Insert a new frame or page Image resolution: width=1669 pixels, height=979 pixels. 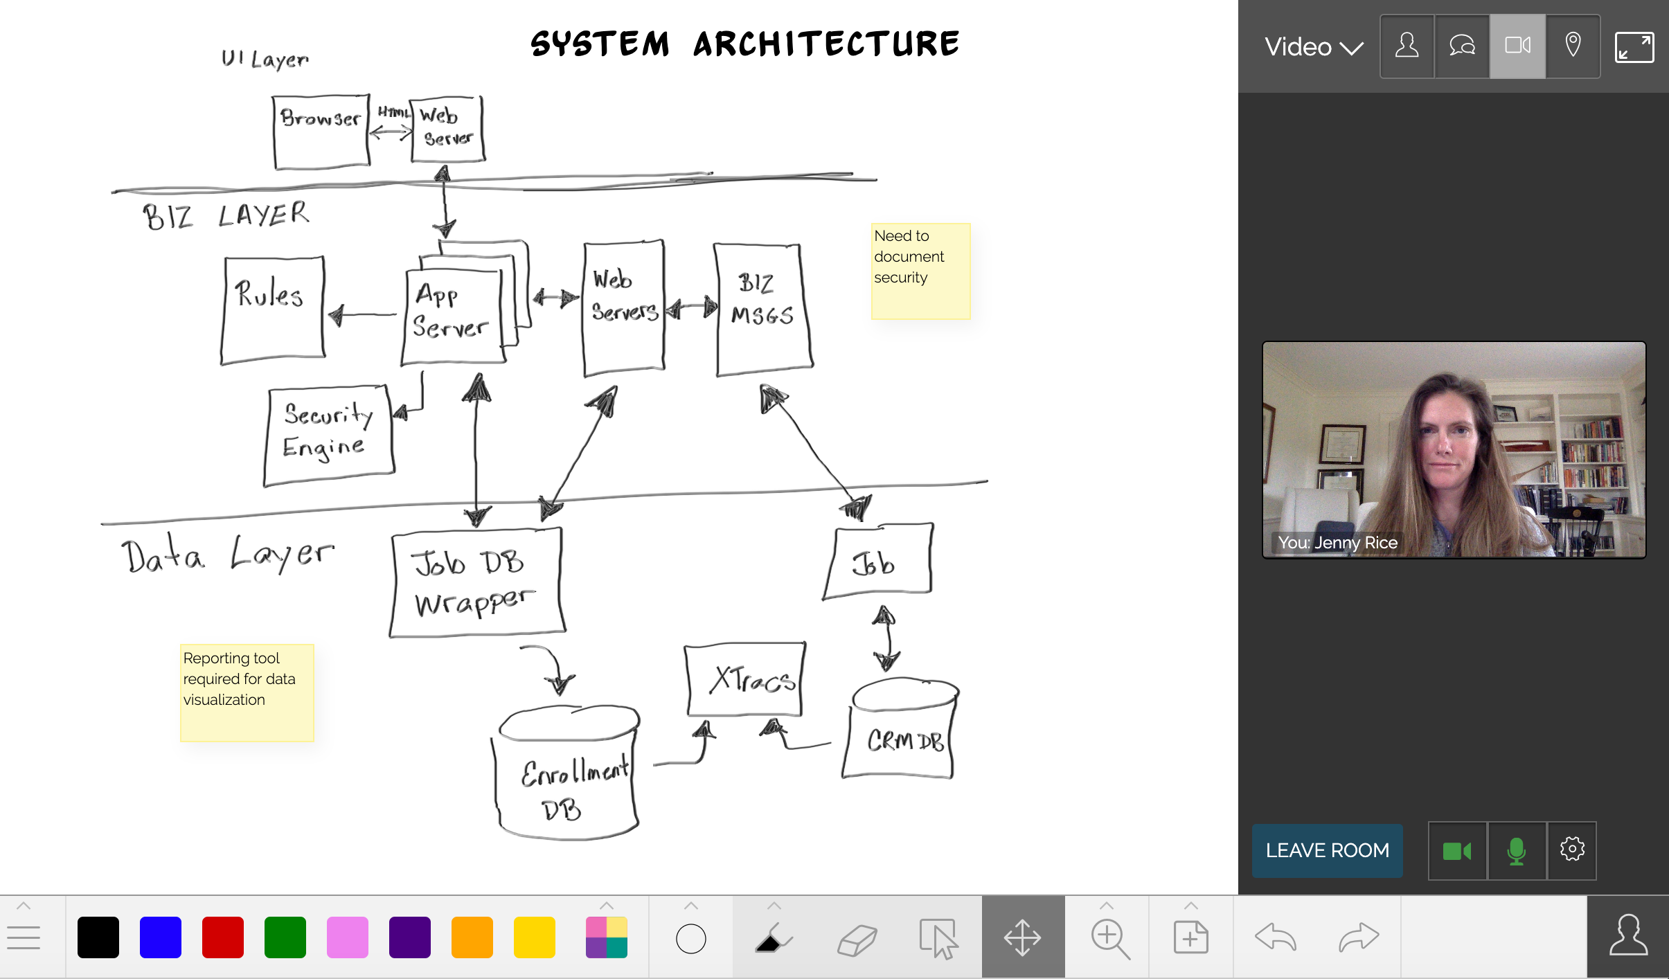point(1190,938)
